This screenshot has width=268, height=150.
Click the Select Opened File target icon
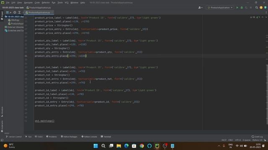point(15,12)
